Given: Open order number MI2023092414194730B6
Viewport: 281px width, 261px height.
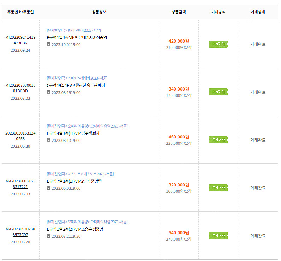Looking at the screenshot, I should [20, 40].
